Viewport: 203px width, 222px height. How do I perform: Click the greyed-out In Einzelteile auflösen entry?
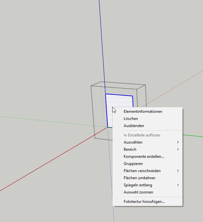click(x=142, y=135)
